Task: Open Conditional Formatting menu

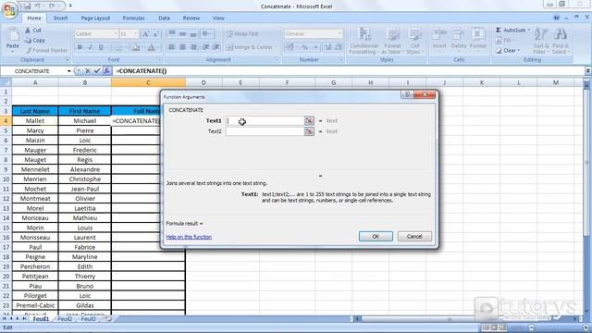Action: 364,41
